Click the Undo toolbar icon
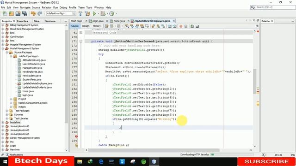The height and width of the screenshot is (166, 296). (x=33, y=13)
